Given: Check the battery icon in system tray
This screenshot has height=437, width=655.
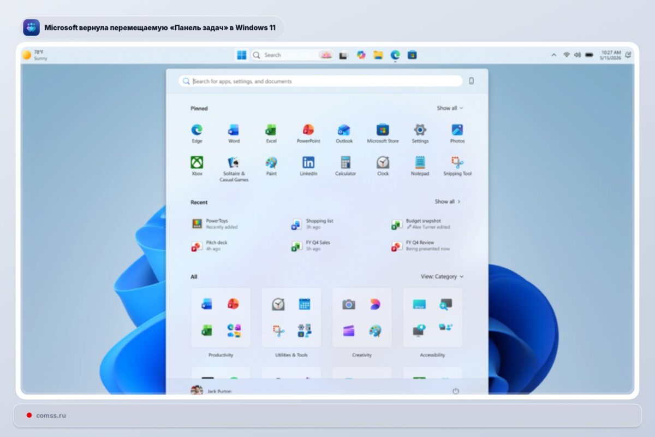Looking at the screenshot, I should (x=589, y=55).
